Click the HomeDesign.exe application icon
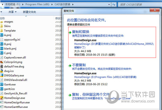Viewport: 162px width, 110px height. coord(2,98)
